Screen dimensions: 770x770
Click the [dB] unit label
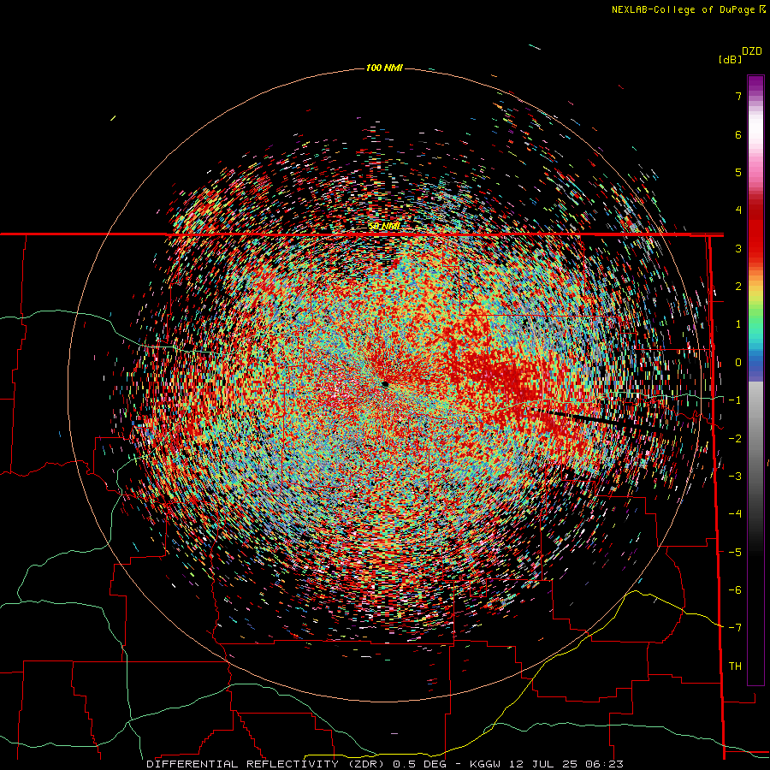tap(730, 60)
